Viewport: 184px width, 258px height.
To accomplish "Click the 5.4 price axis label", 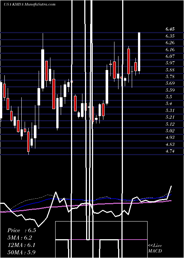I will (169, 104).
